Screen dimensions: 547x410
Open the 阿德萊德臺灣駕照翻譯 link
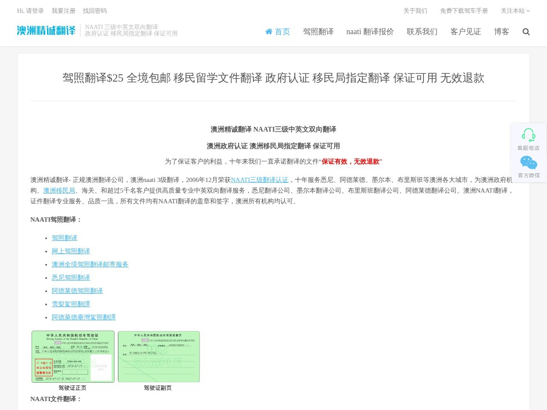[84, 317]
